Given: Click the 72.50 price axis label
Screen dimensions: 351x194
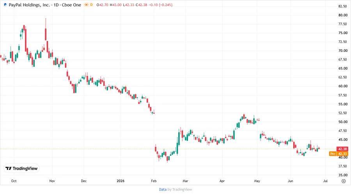Looking at the screenshot, I should tap(343, 42).
